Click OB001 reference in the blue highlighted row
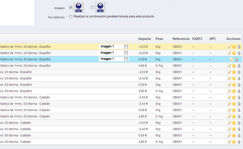Image resolution: width=243 pixels, height=149 pixels. tap(177, 59)
